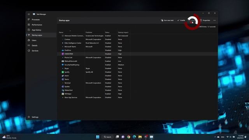Open the taskbar clock and date

[x=240, y=137]
